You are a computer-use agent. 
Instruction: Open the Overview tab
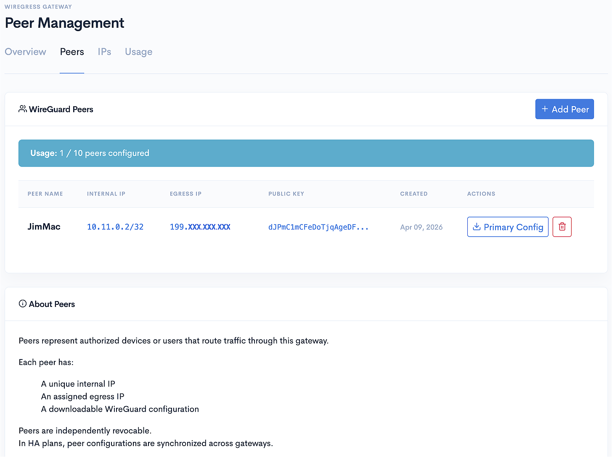(25, 52)
